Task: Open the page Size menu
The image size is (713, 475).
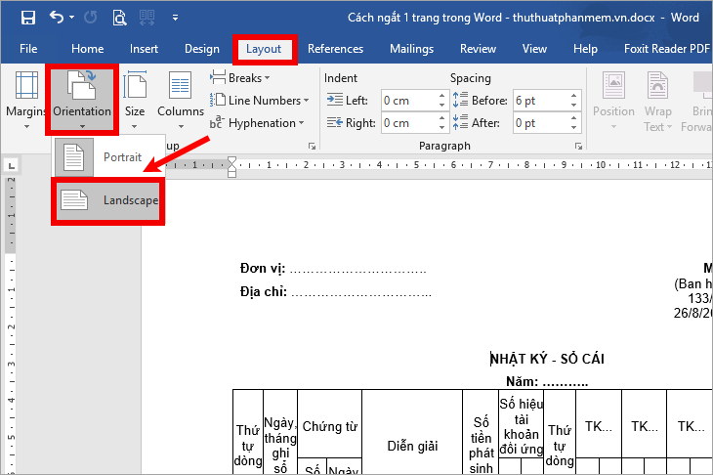Action: click(x=135, y=100)
